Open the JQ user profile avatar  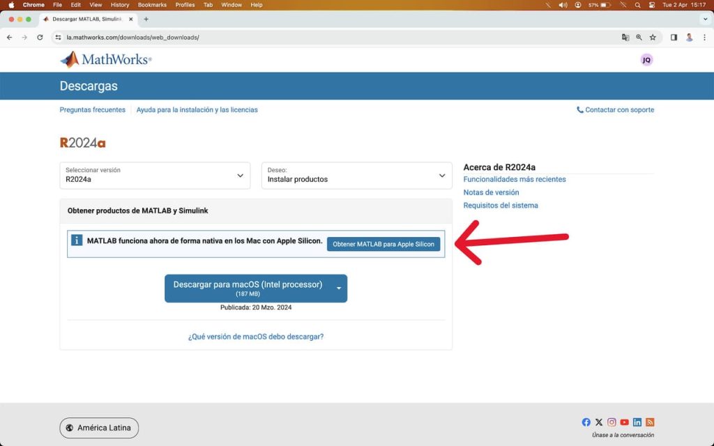pos(646,60)
